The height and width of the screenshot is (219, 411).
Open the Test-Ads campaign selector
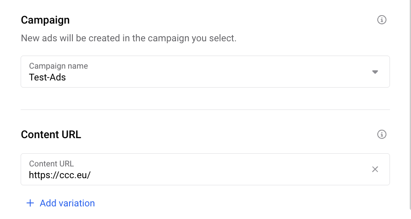205,72
